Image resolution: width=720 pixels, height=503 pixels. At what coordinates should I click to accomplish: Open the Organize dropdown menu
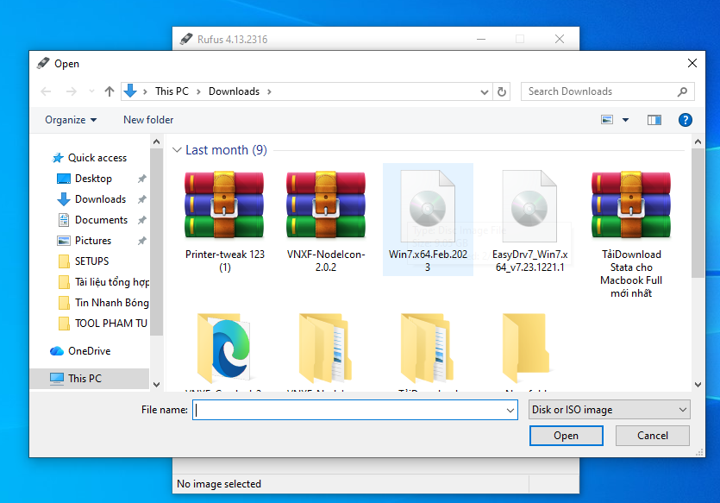(x=71, y=120)
